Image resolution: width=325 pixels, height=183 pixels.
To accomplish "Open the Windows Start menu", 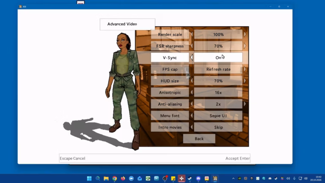I will point(89,178).
